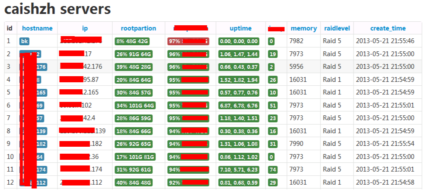Click the hostname badge ending in 139
The image size is (425, 192).
tap(34, 131)
